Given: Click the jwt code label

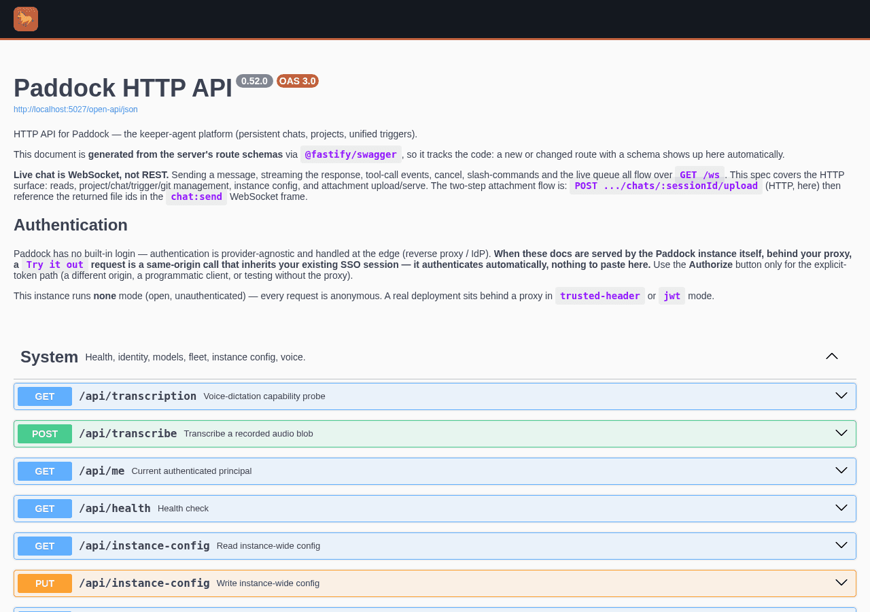Looking at the screenshot, I should point(672,296).
